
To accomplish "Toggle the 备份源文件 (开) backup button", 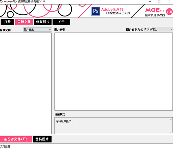I will point(16,139).
